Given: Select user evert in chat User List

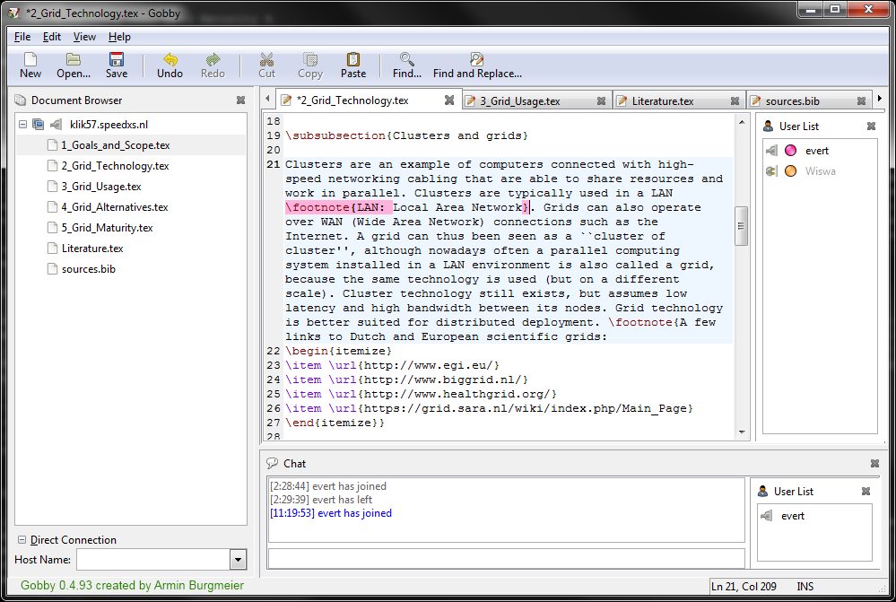Looking at the screenshot, I should (792, 516).
